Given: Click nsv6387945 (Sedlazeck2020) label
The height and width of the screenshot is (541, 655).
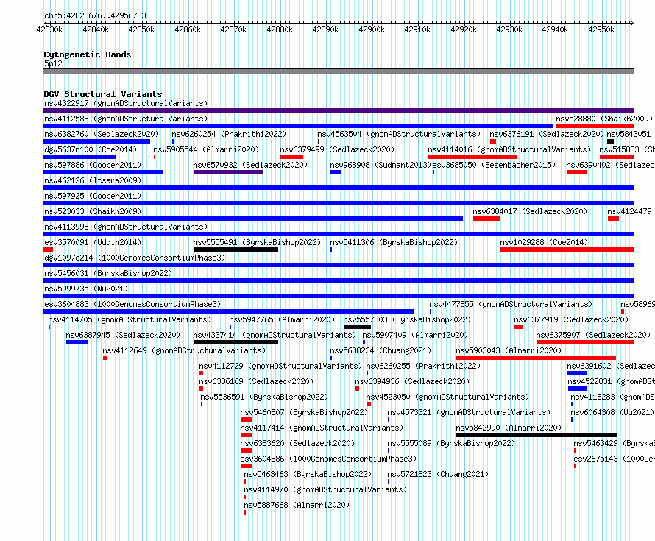Looking at the screenshot, I should [123, 335].
